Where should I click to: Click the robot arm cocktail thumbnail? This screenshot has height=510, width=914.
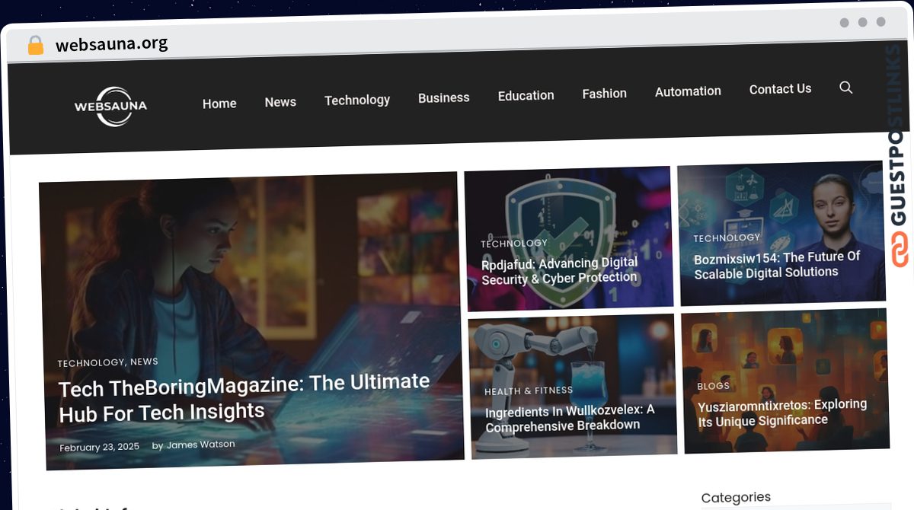(572, 387)
